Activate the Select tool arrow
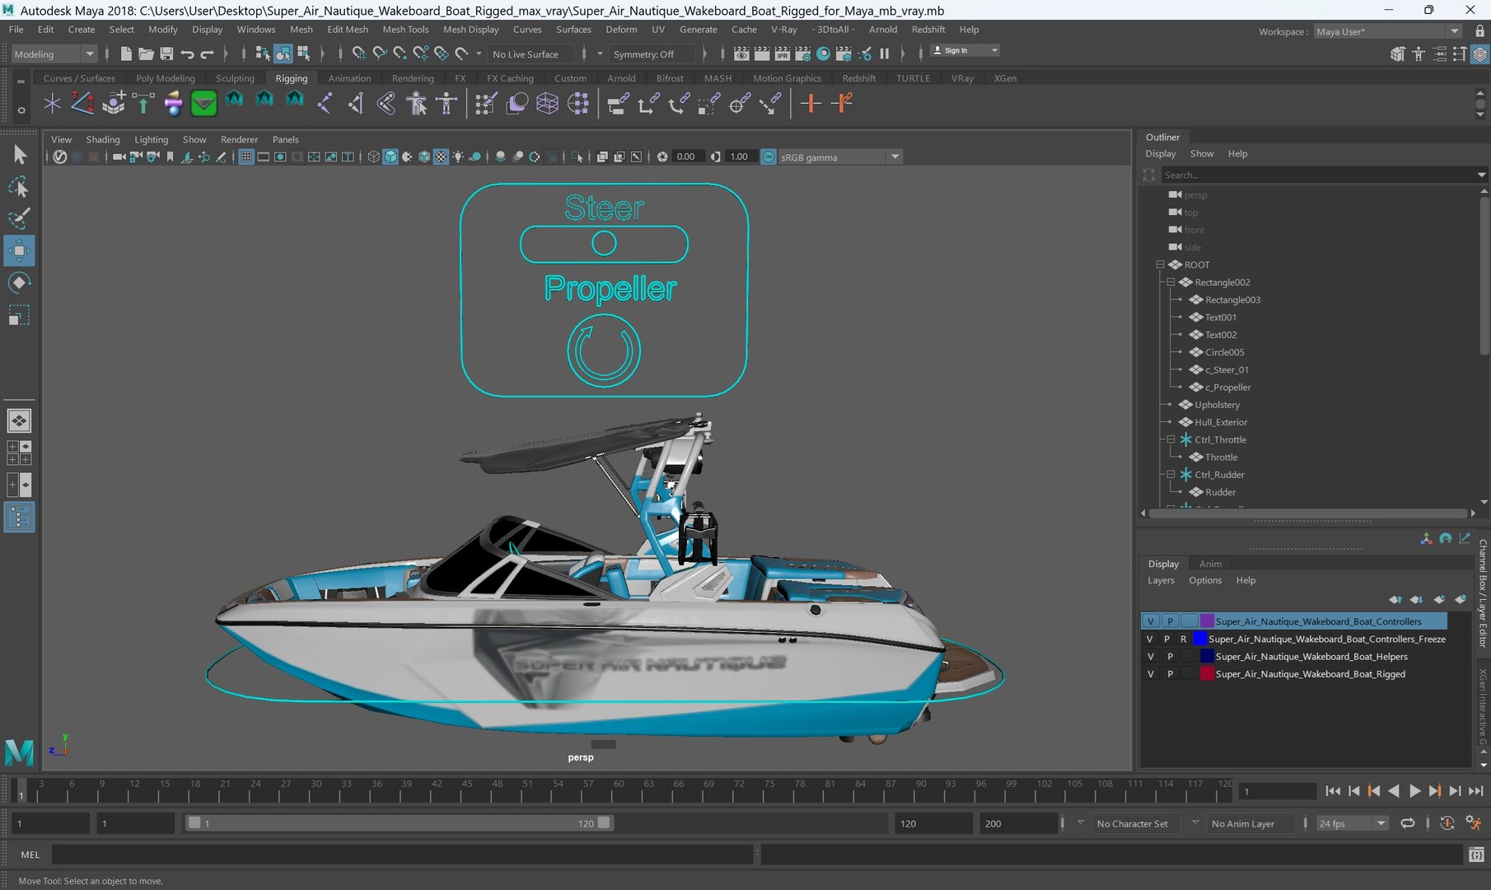This screenshot has height=890, width=1491. point(19,154)
